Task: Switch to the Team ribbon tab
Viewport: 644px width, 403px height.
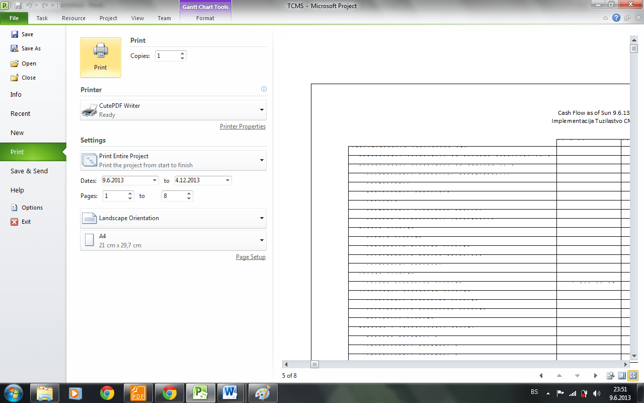Action: (165, 18)
